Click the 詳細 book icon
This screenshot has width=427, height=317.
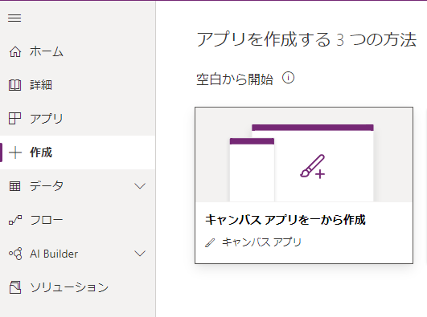[14, 85]
